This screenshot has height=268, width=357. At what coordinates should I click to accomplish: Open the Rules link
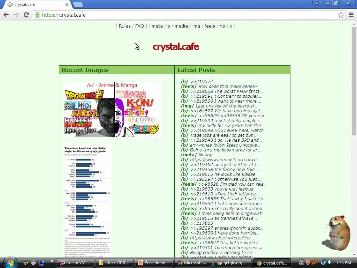pos(124,26)
